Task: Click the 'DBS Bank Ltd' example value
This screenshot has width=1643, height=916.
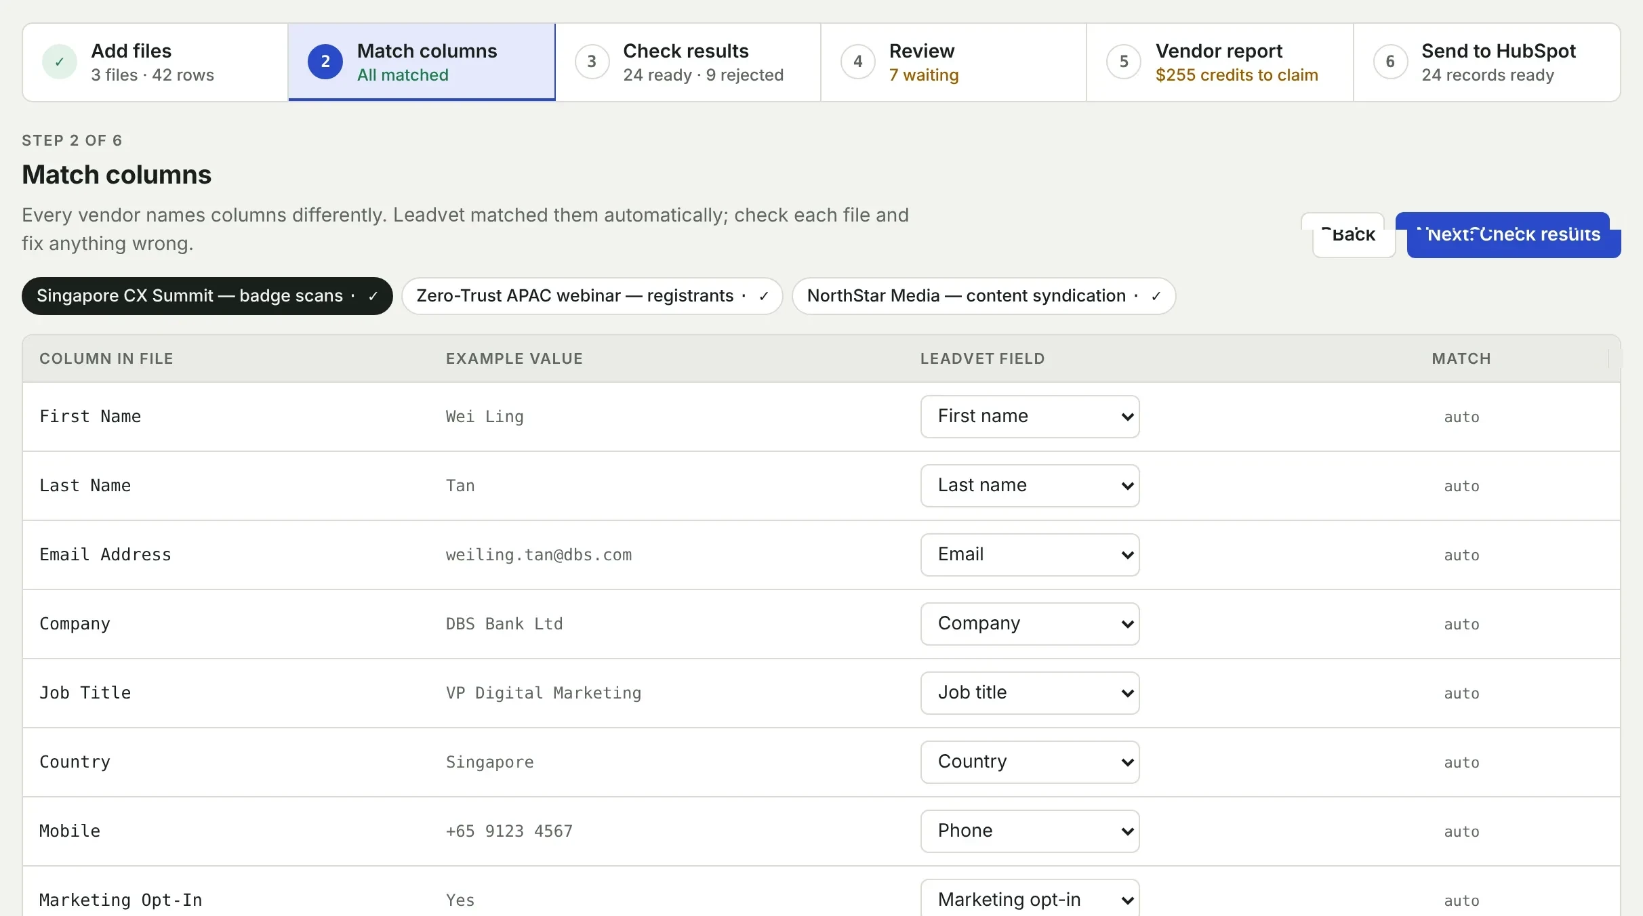Action: tap(504, 624)
